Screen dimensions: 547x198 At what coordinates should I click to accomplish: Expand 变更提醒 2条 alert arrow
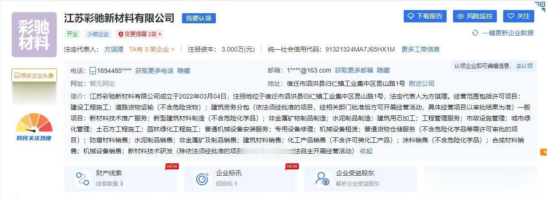coord(160,34)
